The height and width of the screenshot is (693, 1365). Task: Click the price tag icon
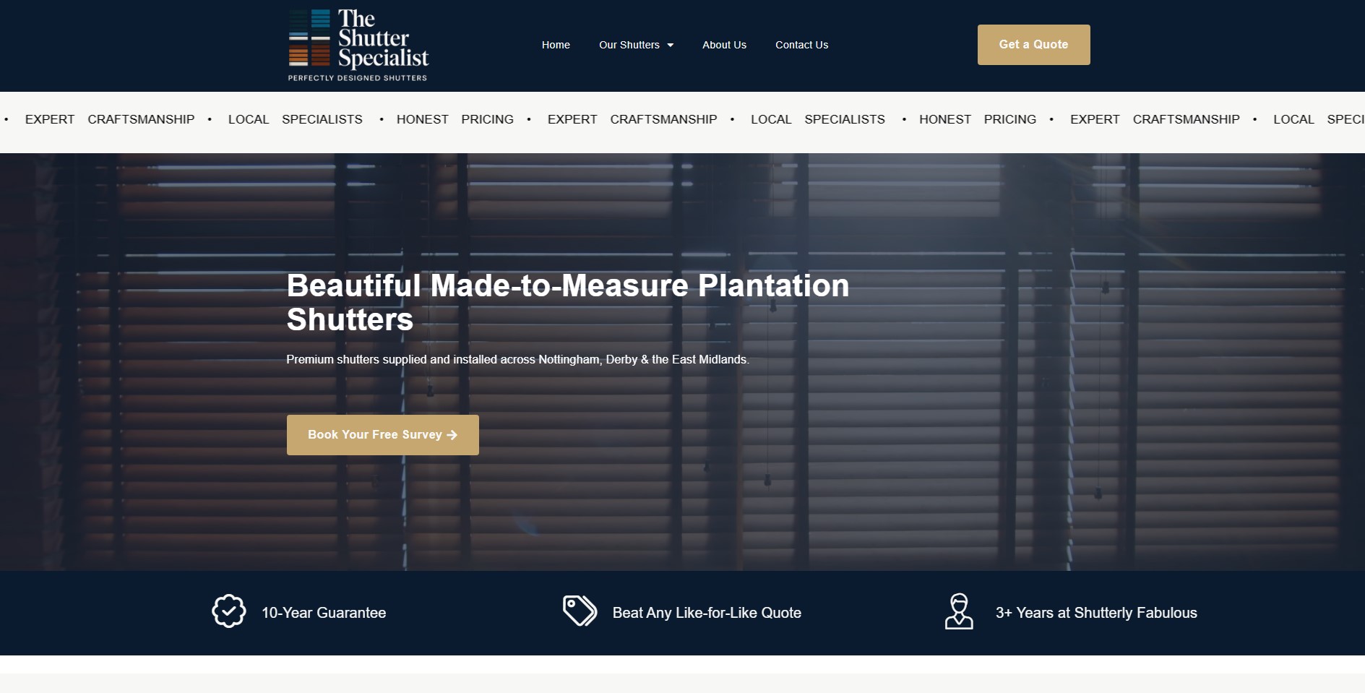[580, 611]
